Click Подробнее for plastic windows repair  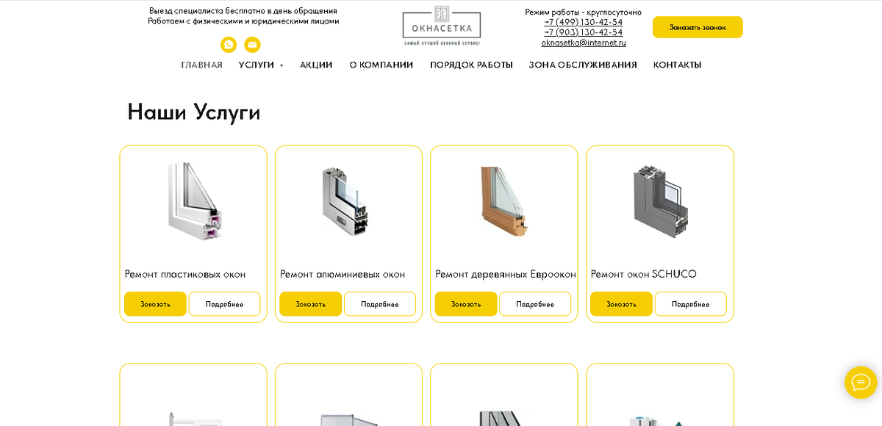click(224, 304)
